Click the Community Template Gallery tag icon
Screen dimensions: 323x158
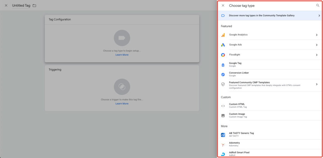tap(223, 15)
